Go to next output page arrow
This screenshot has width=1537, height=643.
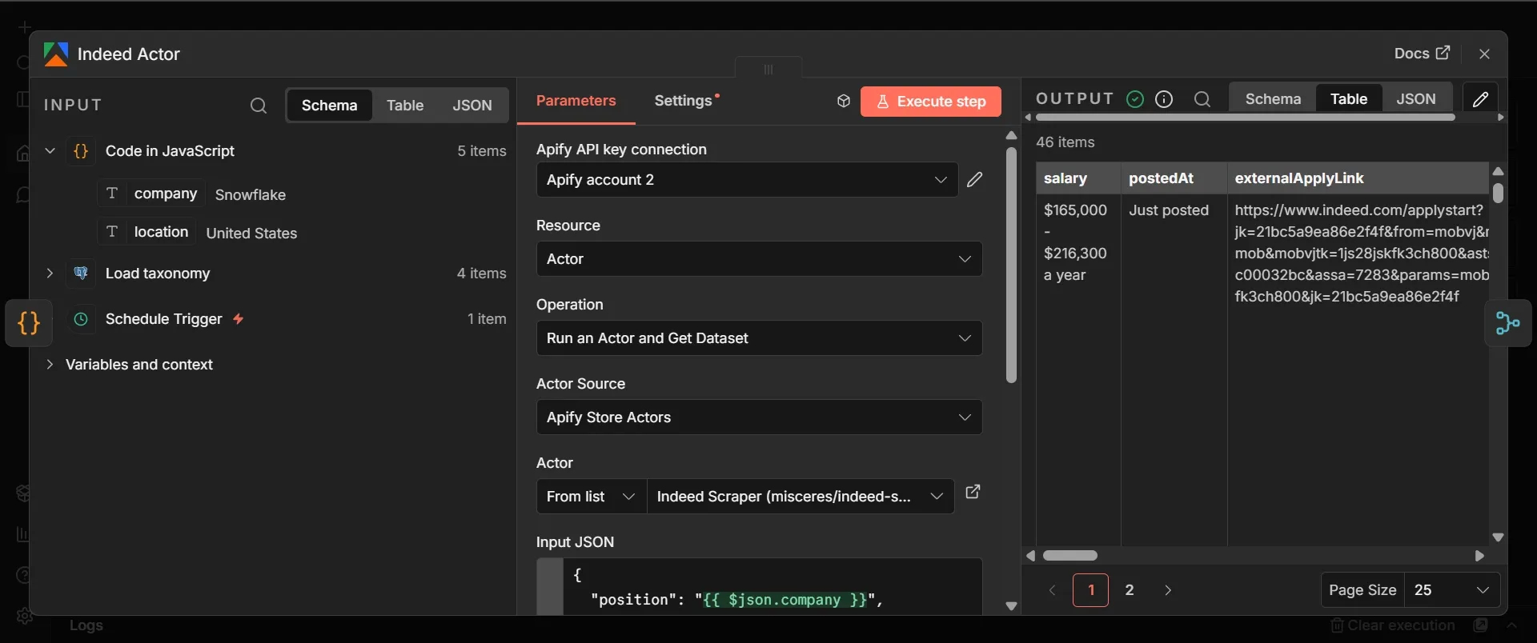click(1168, 590)
